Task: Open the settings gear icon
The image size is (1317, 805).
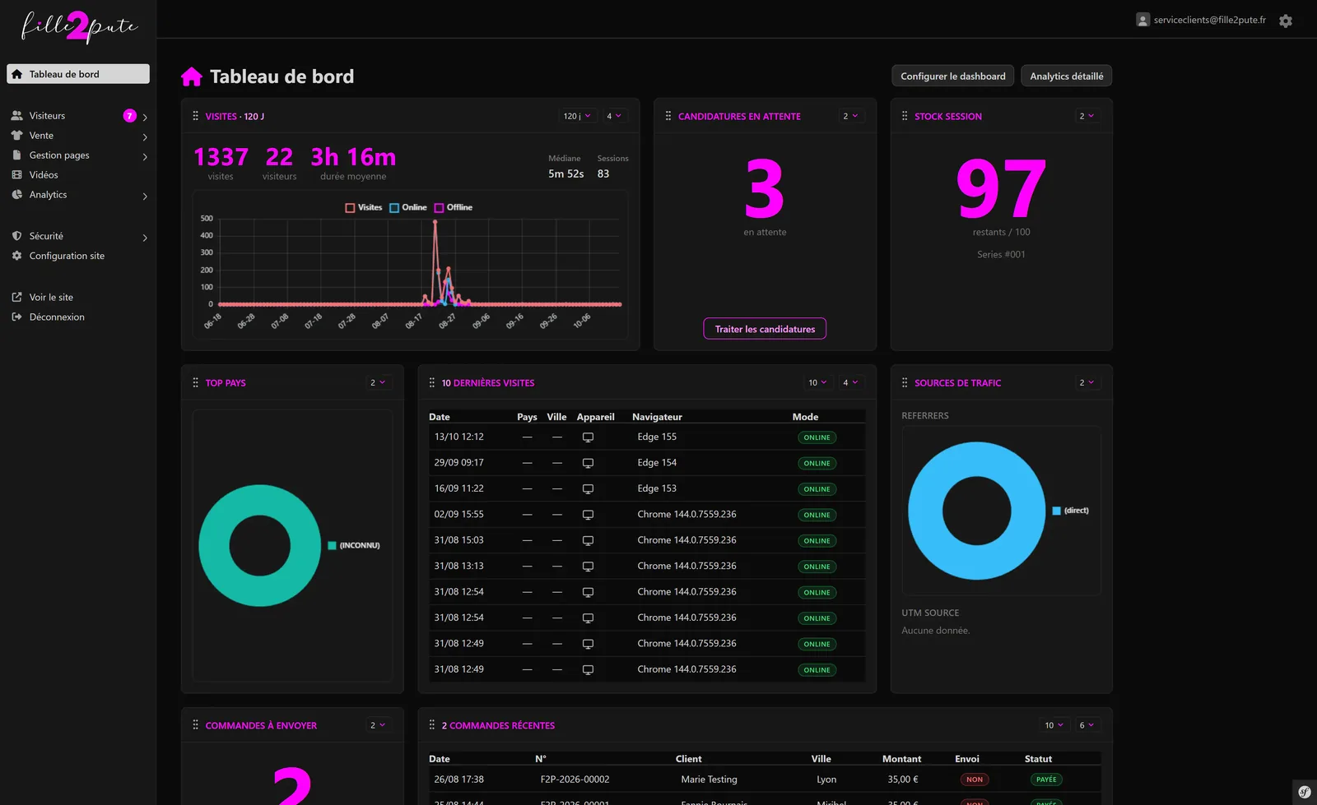Action: [1286, 21]
